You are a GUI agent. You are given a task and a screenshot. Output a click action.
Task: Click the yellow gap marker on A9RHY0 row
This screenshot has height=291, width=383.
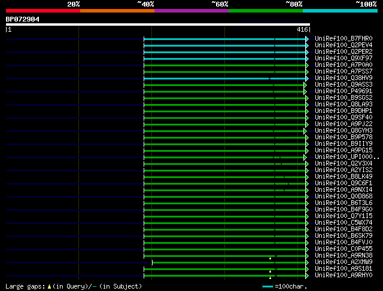(x=270, y=278)
